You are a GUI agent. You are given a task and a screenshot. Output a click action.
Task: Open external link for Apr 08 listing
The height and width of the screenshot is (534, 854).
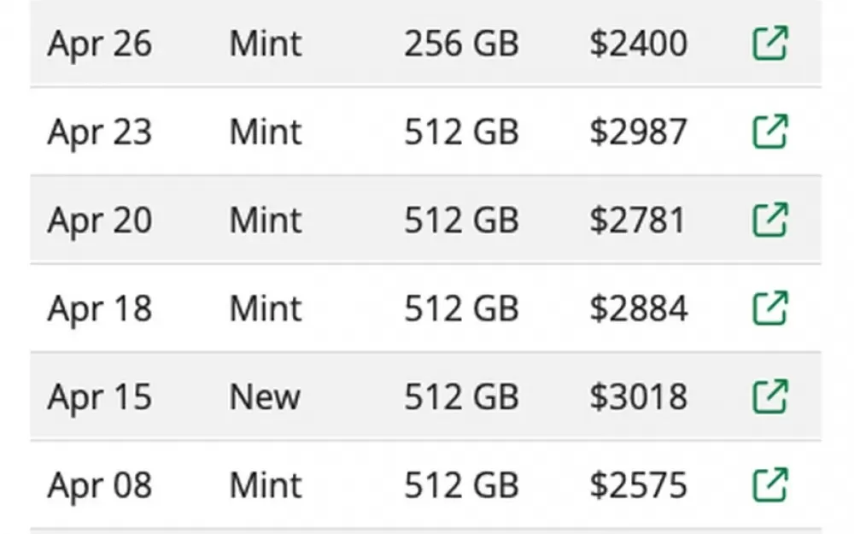pyautogui.click(x=770, y=485)
